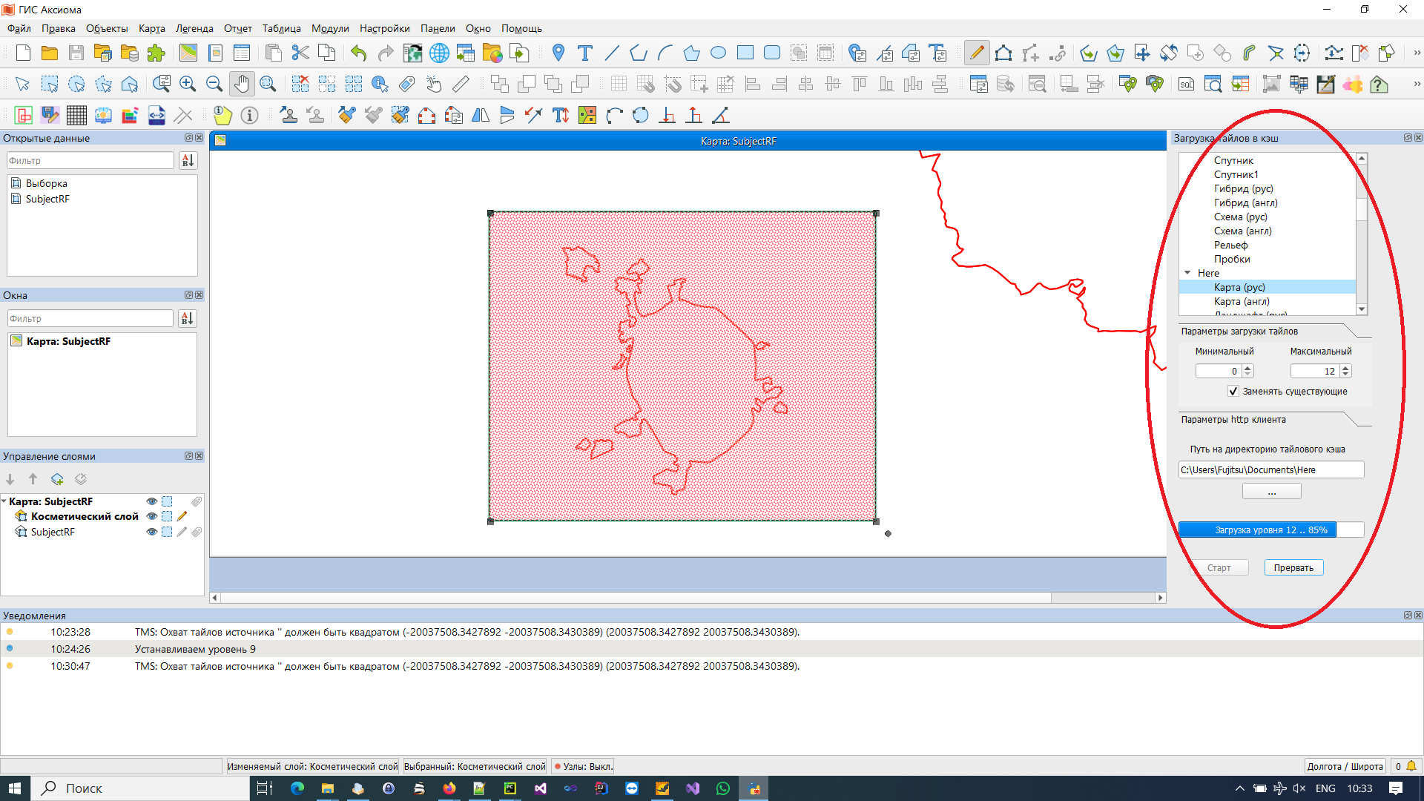Screen dimensions: 1424x801
Task: Select the Pan hand tool
Action: [x=241, y=84]
